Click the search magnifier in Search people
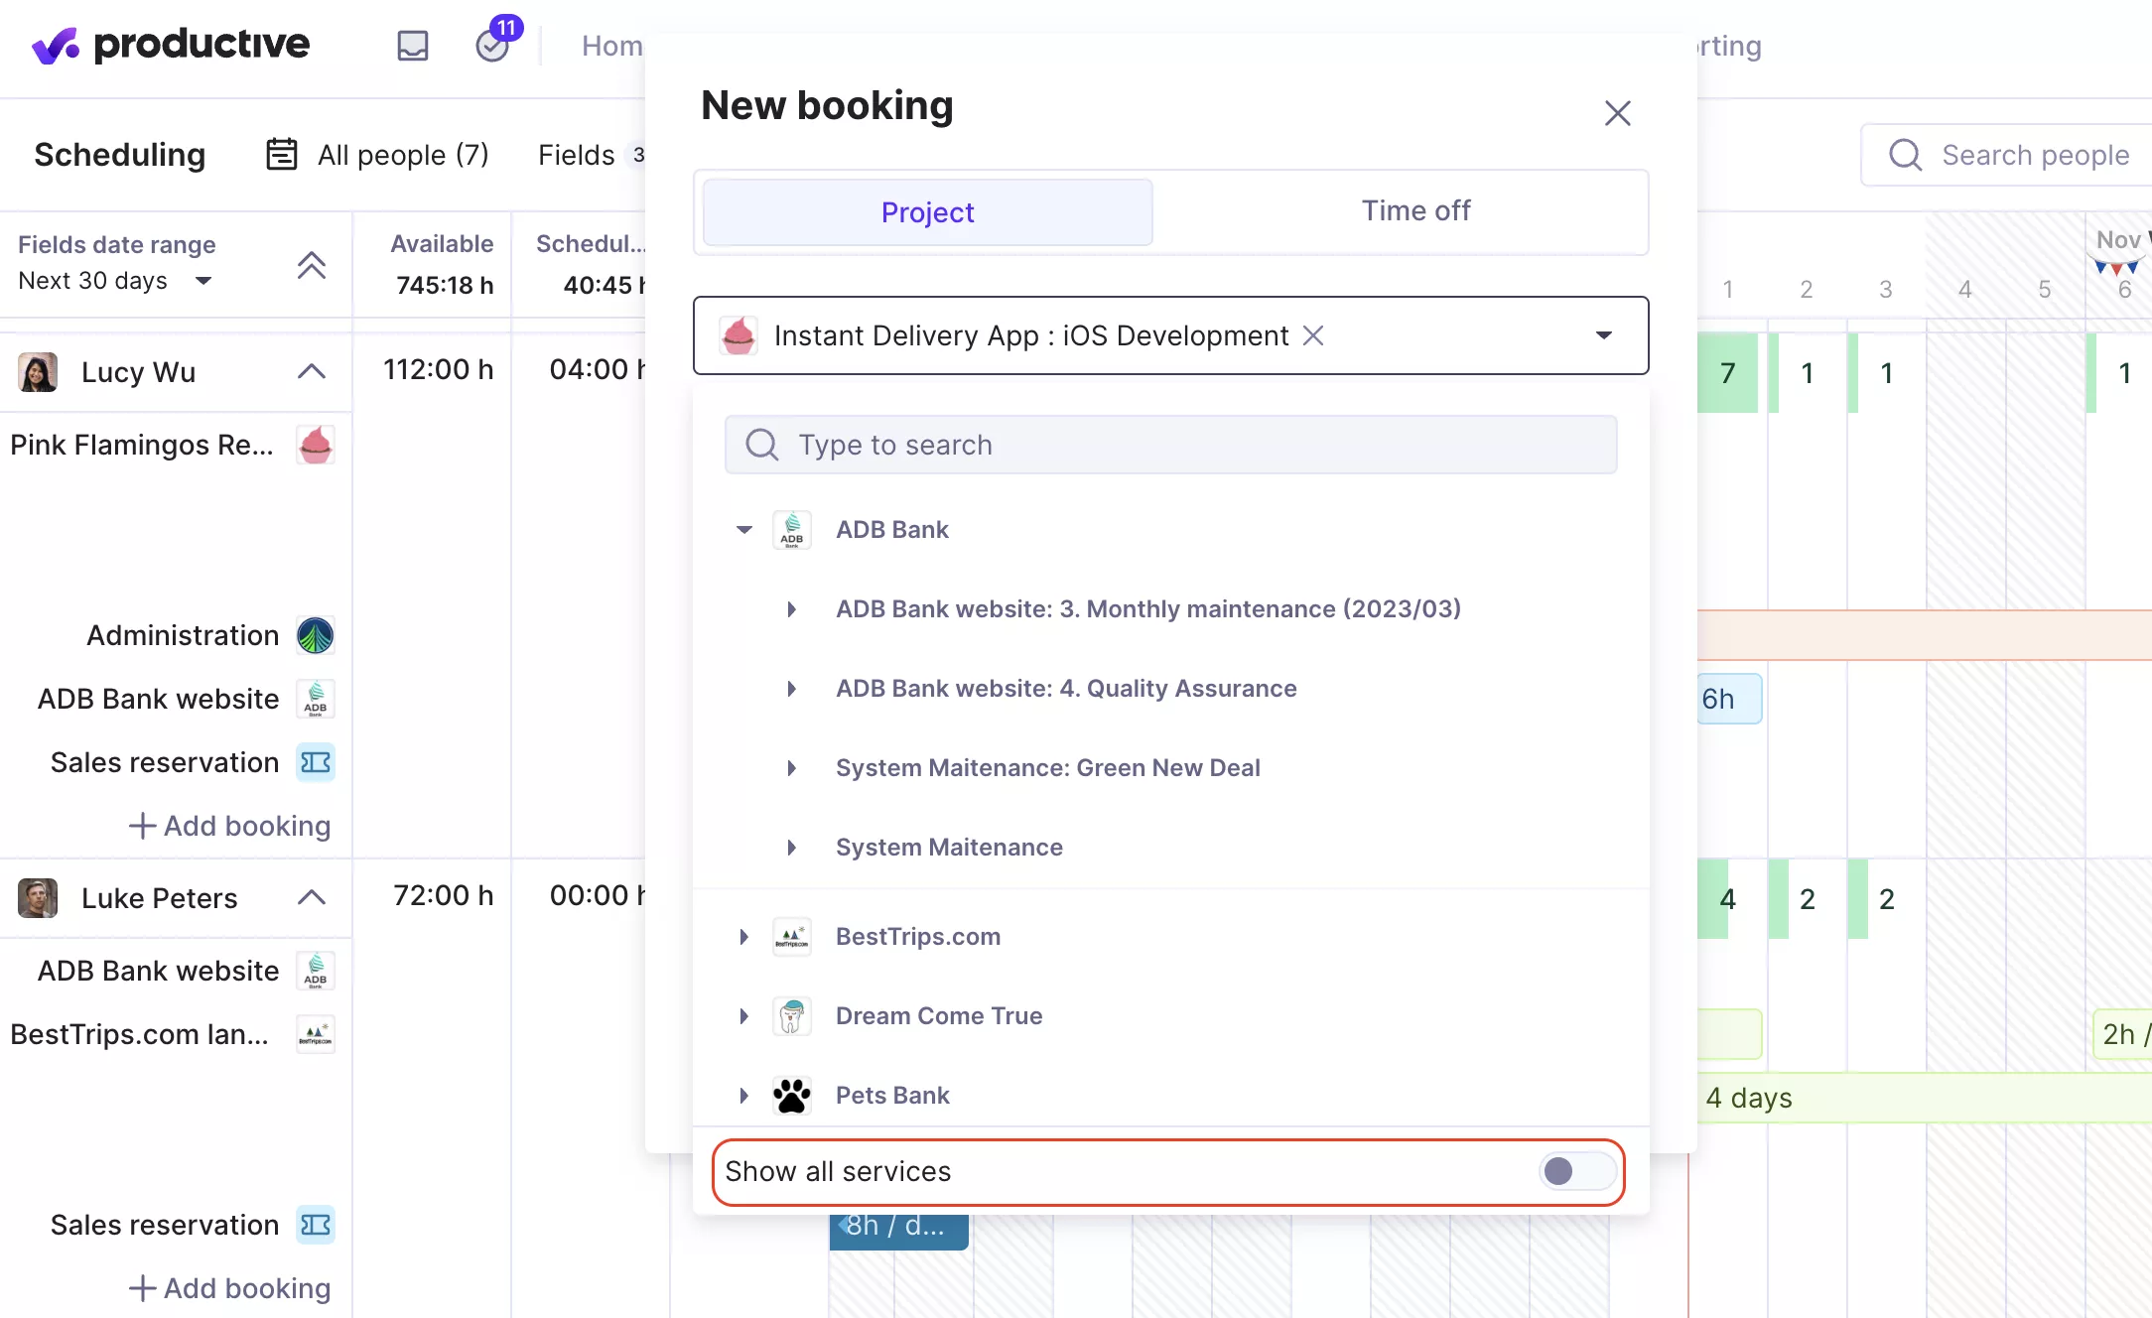The height and width of the screenshot is (1318, 2152). point(1905,155)
